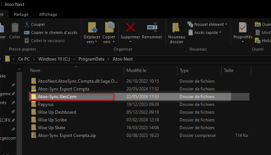Click the folder icon in the address bar
This screenshot has height=155, width=271.
[8, 59]
